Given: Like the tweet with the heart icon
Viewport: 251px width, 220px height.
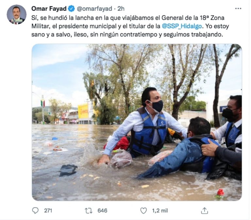Looking at the screenshot, I should coord(143,211).
